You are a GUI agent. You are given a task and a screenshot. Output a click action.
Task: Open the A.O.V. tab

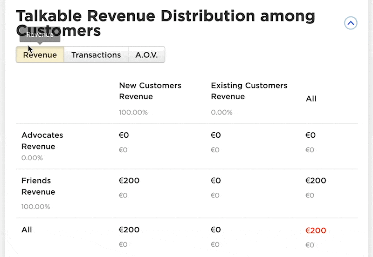click(146, 54)
